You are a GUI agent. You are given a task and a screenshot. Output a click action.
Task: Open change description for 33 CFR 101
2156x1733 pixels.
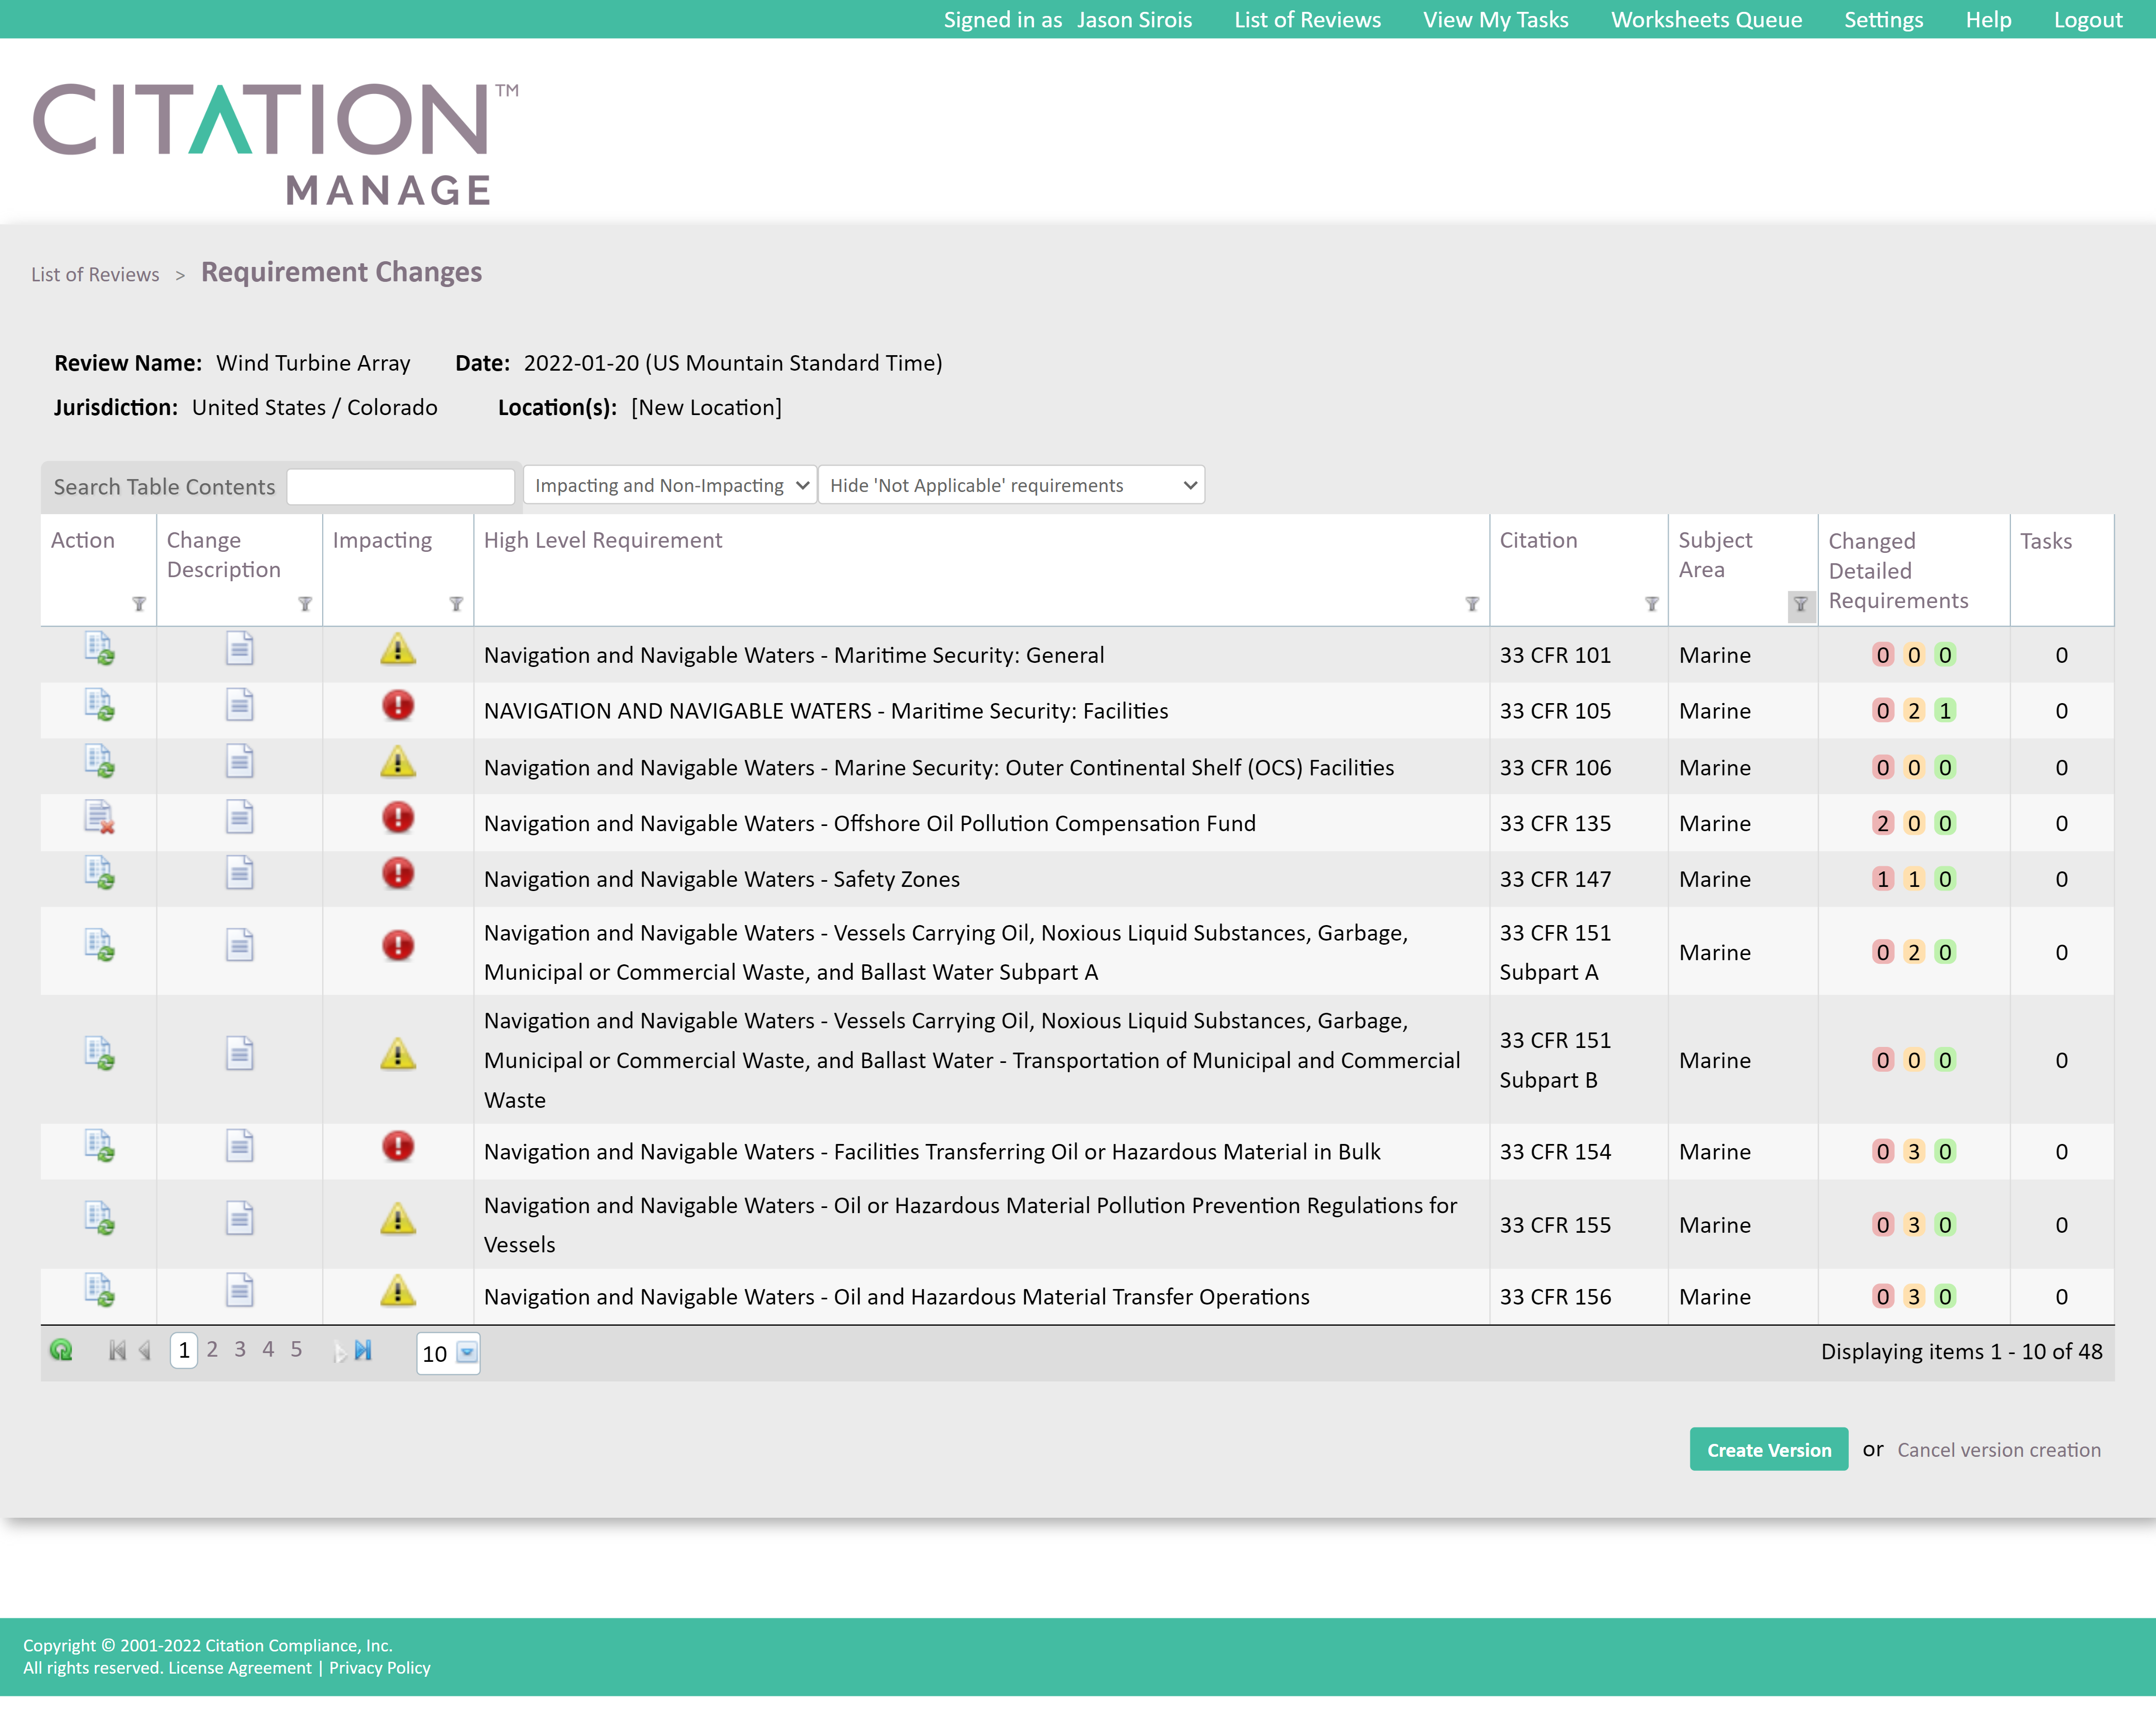[239, 649]
